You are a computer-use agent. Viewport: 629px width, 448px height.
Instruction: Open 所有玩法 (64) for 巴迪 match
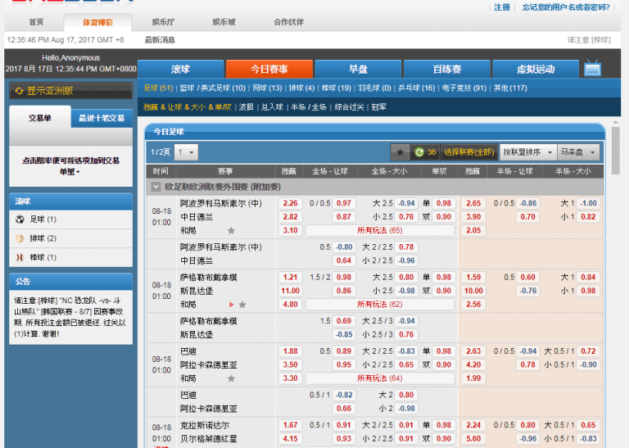point(380,378)
